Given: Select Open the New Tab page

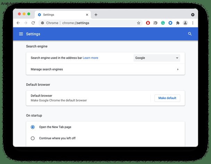Looking at the screenshot, I should [x=33, y=127].
